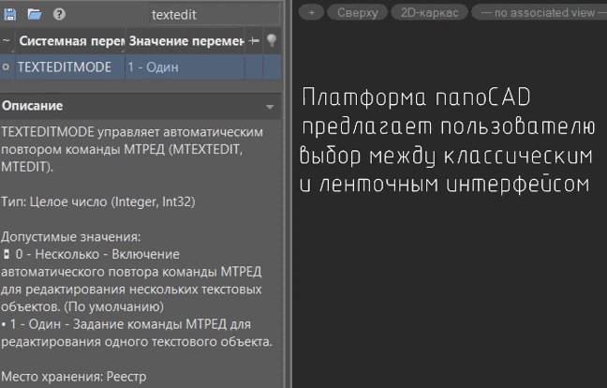Select the TEXTEDITMODE variable row

tap(141, 67)
